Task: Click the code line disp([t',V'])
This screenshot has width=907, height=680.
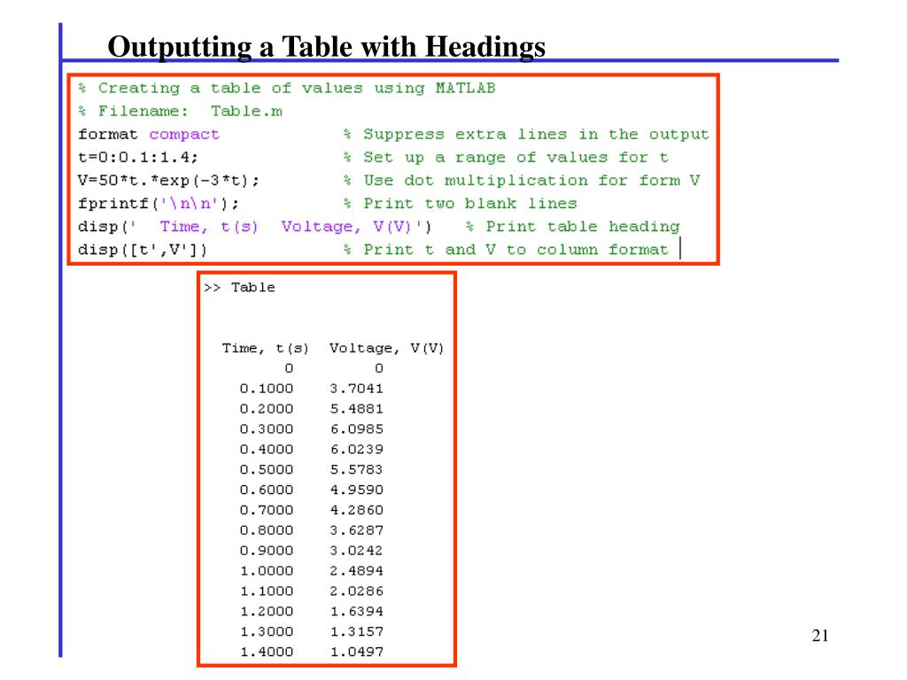Action: point(143,250)
